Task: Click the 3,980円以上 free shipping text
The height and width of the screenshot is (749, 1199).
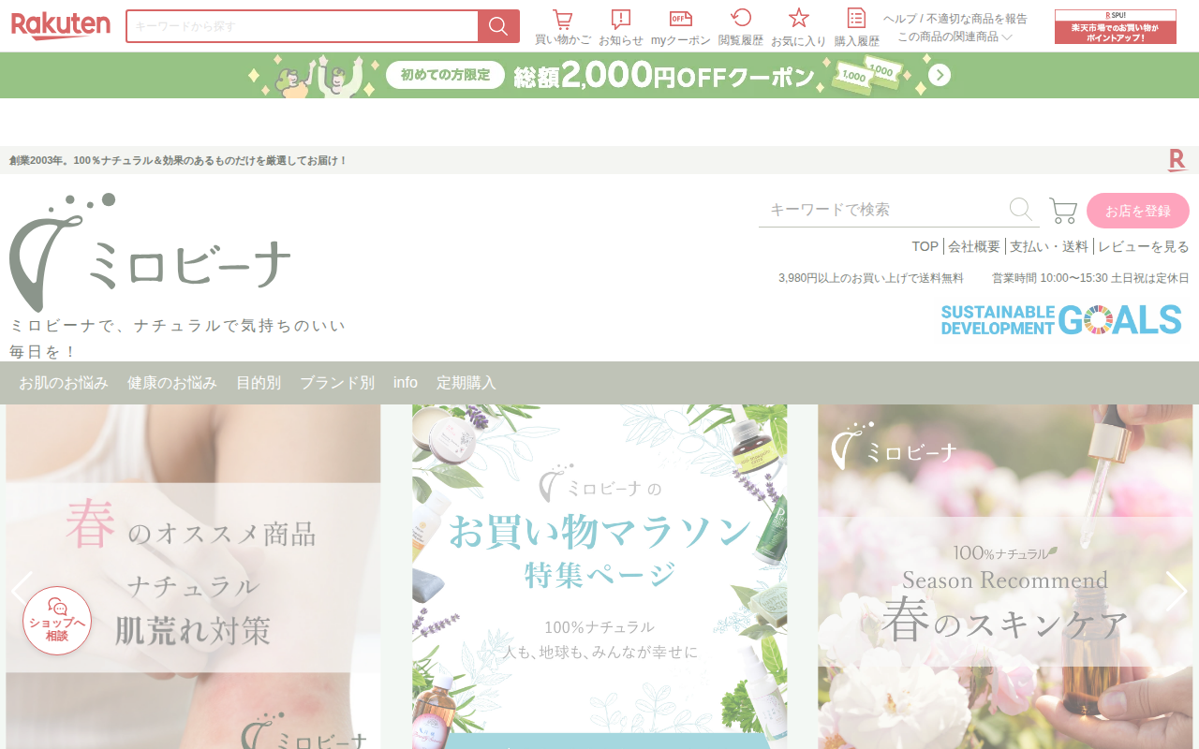Action: point(871,278)
